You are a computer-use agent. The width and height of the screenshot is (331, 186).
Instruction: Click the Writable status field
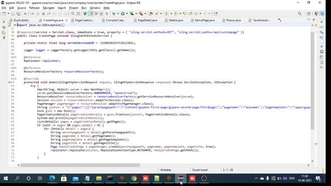(165, 170)
